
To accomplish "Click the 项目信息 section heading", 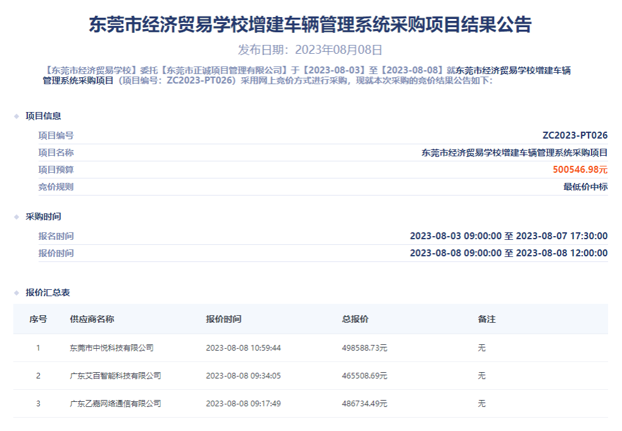I will click(x=43, y=116).
